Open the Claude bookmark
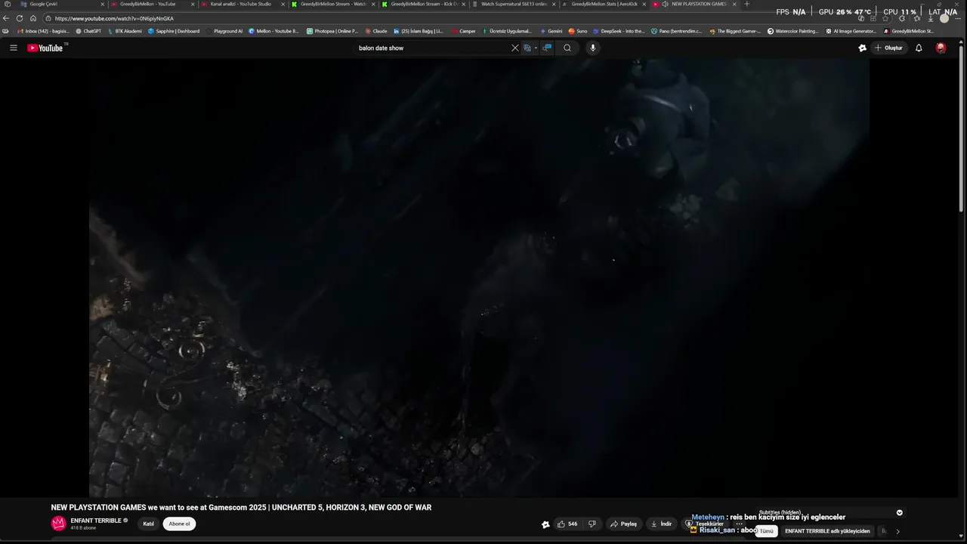This screenshot has width=967, height=544. (x=376, y=31)
